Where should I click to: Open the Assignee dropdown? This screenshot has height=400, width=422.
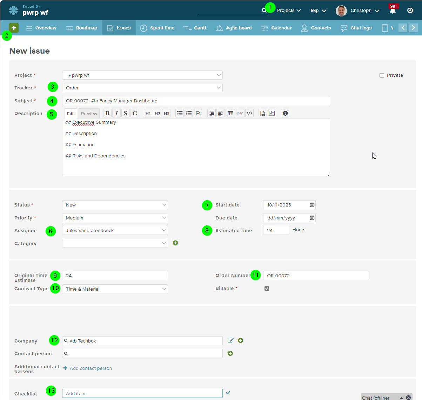115,230
